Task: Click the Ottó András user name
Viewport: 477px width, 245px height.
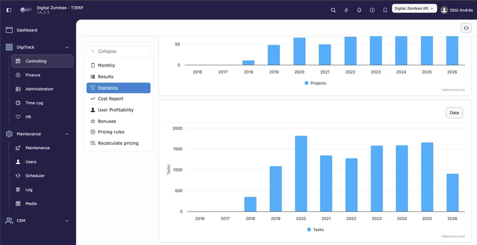Action: (461, 10)
